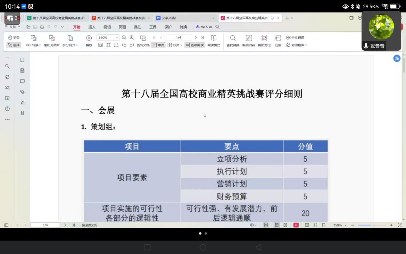Activate the Hand (手型) tool
Image resolution: width=406 pixels, height=254 pixels.
tap(14, 38)
